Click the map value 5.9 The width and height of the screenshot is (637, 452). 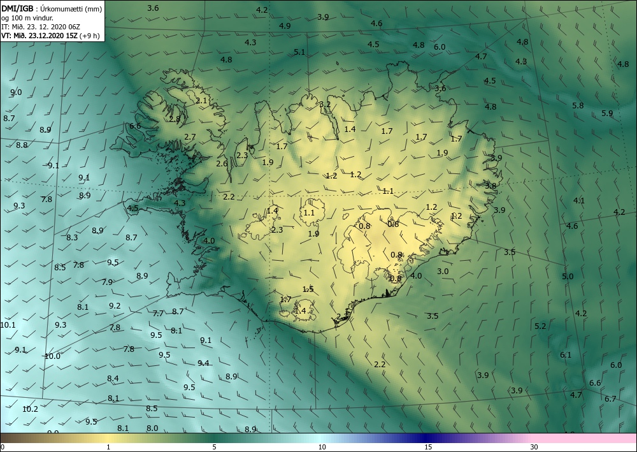click(607, 113)
